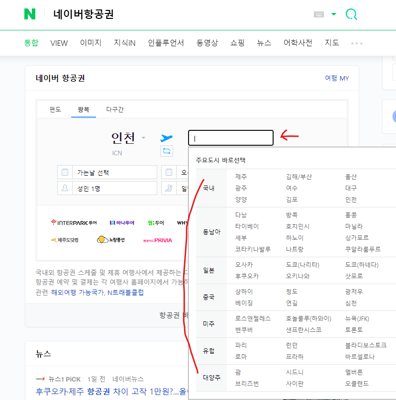Open the PRIVIA logo

pos(157,240)
